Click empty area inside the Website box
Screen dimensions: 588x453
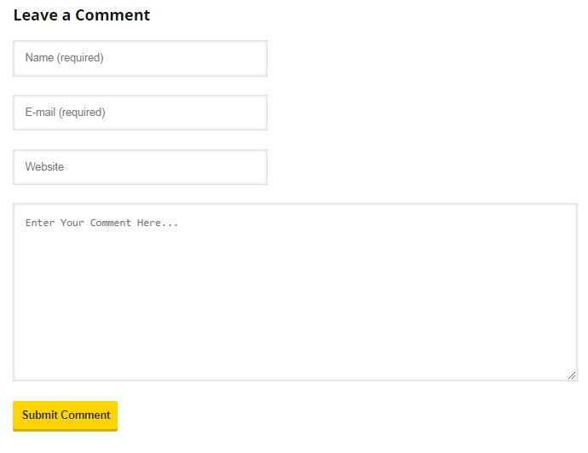tap(169, 167)
